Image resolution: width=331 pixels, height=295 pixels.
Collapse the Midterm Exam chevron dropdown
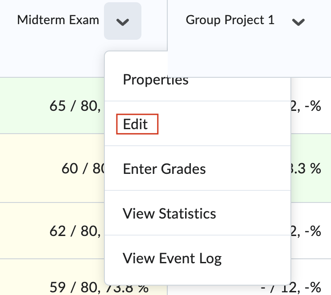(122, 21)
